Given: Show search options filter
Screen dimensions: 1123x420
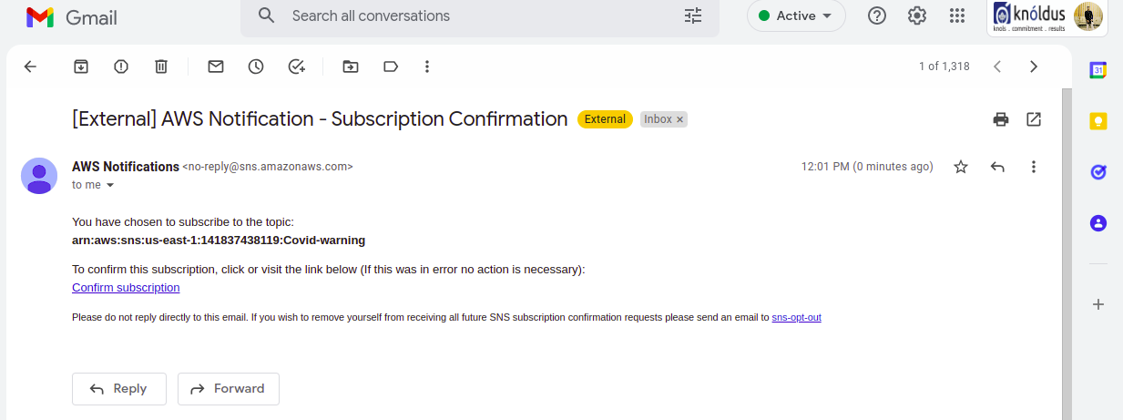Looking at the screenshot, I should pos(693,15).
